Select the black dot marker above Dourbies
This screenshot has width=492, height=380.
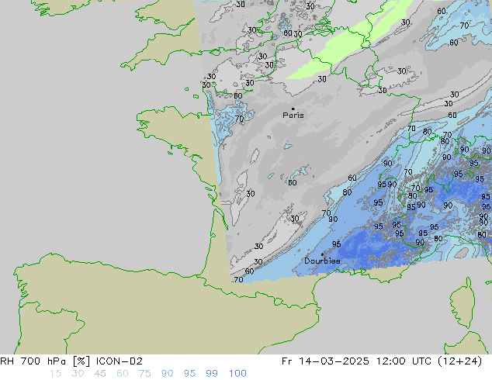point(322,254)
